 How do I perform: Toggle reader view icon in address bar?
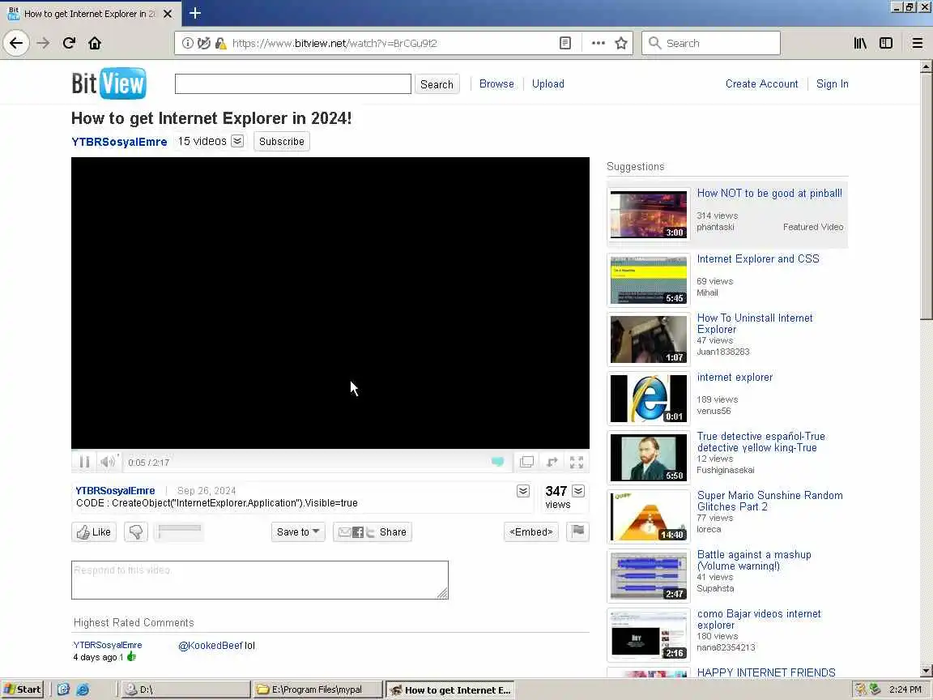pyautogui.click(x=565, y=43)
